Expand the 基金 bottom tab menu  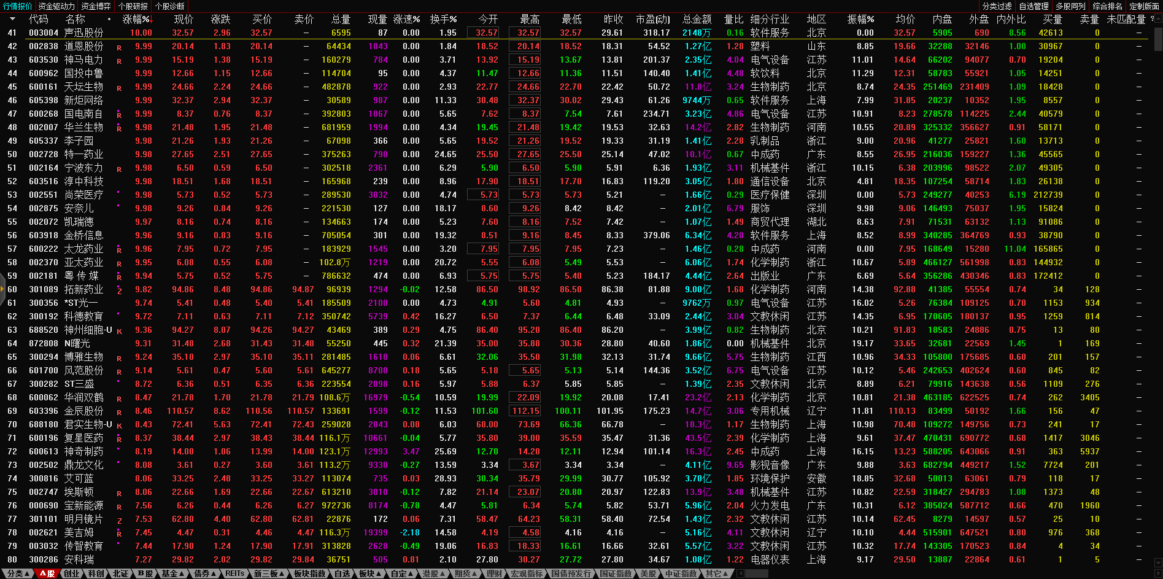coord(172,573)
